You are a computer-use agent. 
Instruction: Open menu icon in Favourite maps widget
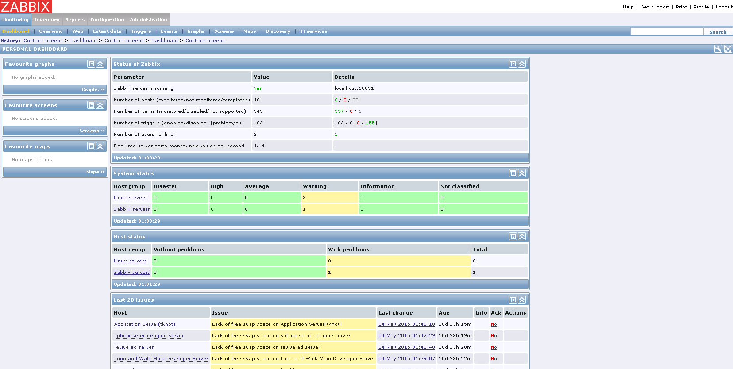coord(91,146)
